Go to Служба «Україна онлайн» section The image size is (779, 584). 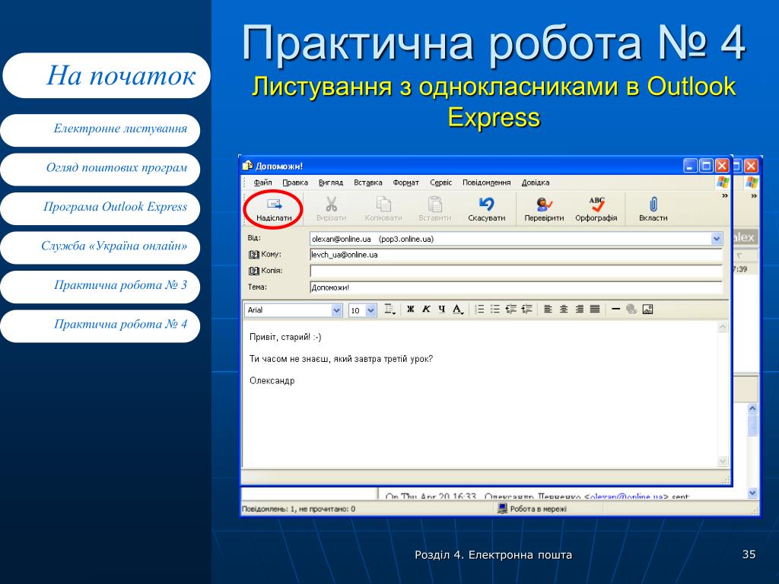coord(100,247)
